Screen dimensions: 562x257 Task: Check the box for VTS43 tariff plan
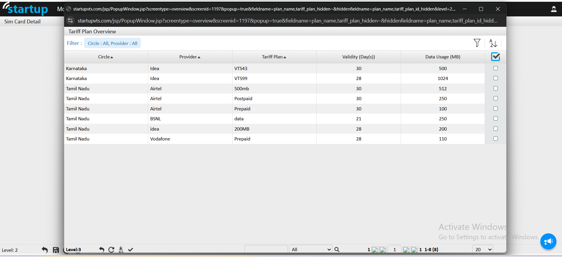click(x=495, y=68)
